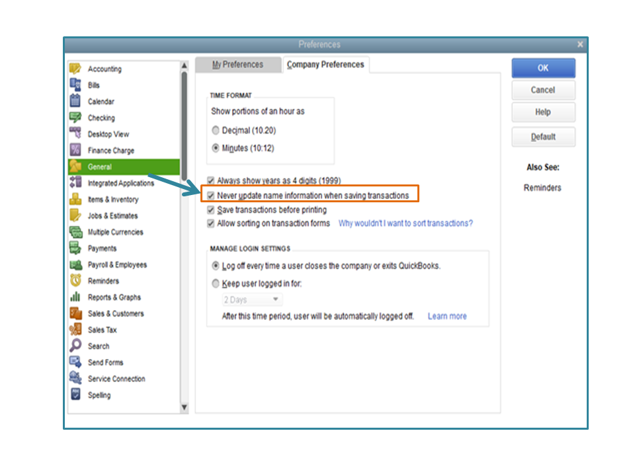
Task: Click the Send Forms icon
Action: click(x=75, y=362)
